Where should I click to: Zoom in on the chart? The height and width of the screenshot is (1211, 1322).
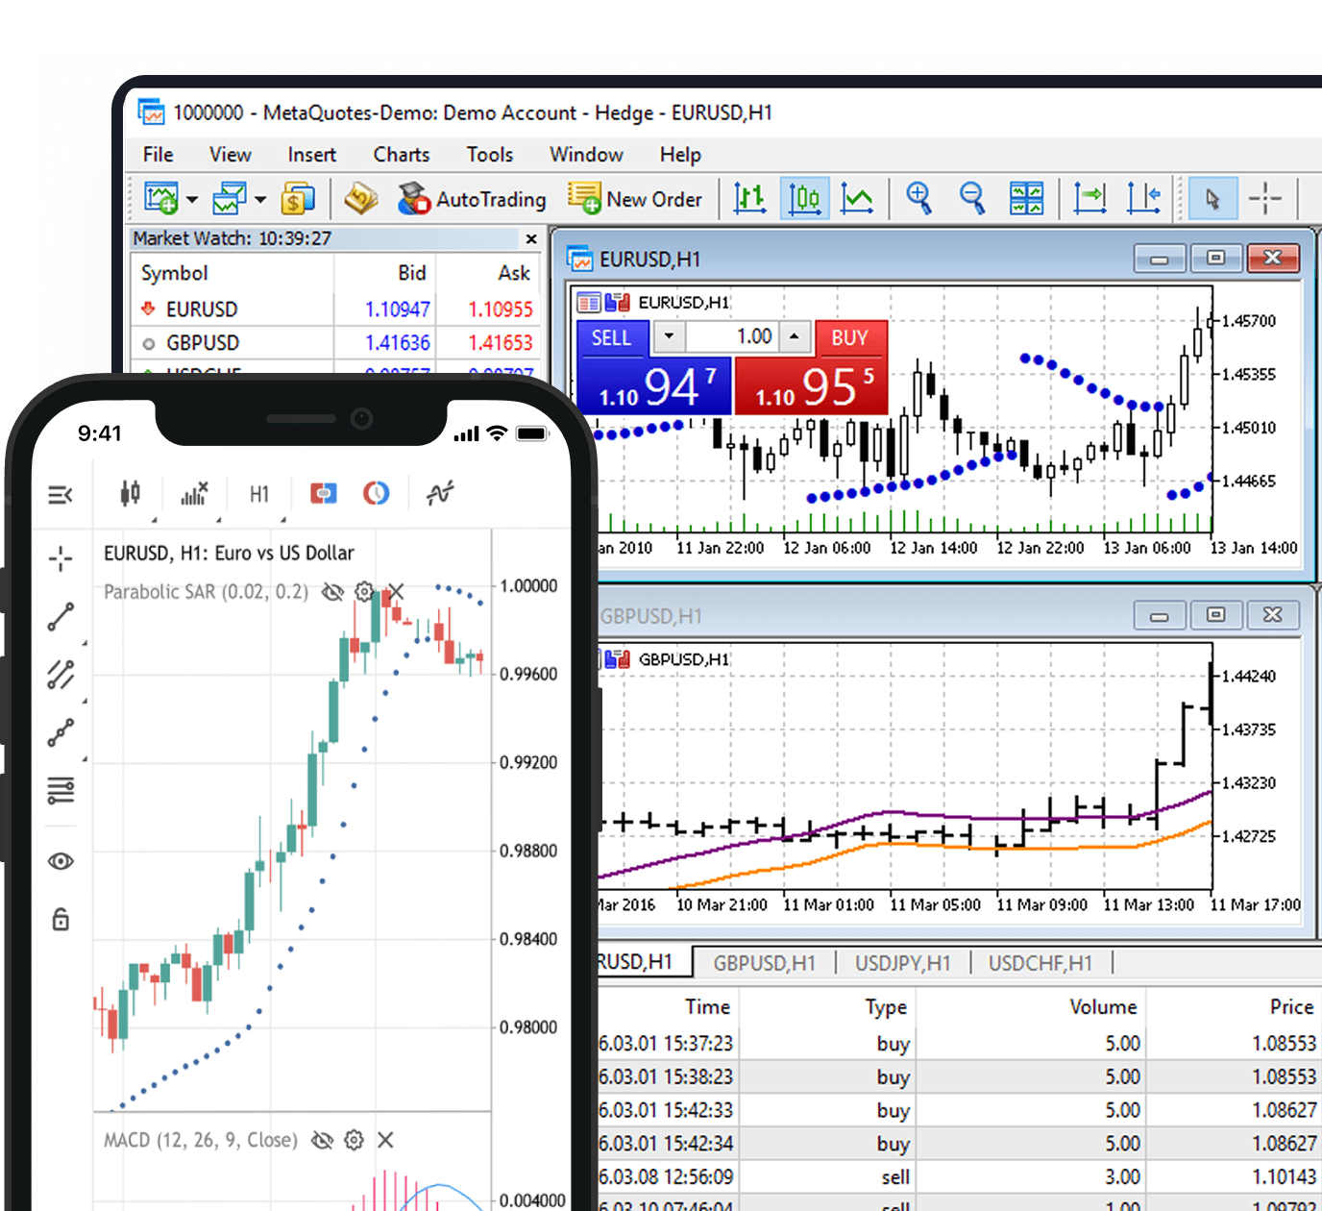pyautogui.click(x=918, y=199)
